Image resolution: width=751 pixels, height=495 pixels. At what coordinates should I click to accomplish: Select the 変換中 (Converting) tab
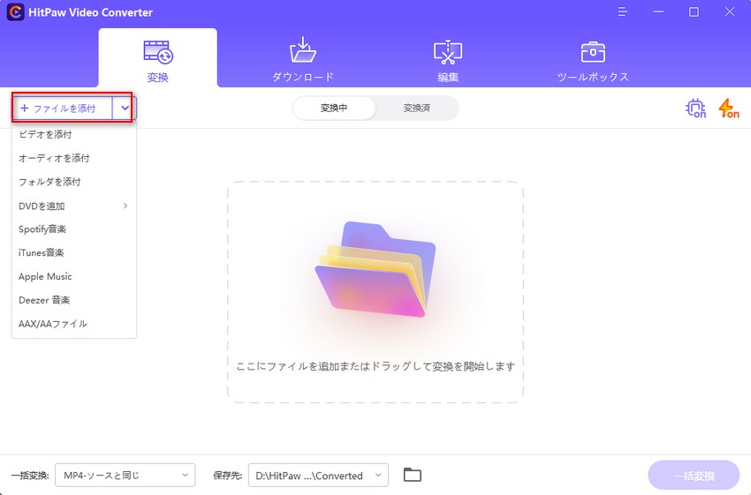(334, 108)
